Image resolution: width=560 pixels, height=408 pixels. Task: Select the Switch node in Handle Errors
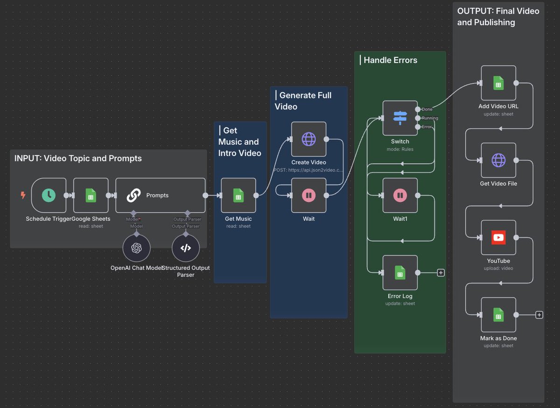click(399, 118)
